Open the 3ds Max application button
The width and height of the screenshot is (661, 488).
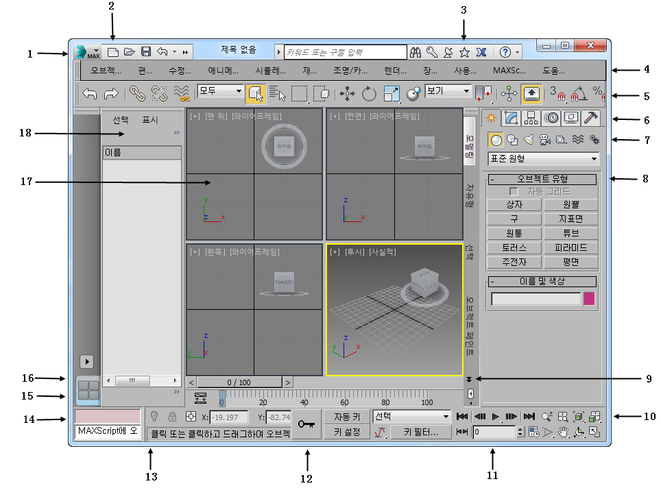[x=88, y=52]
